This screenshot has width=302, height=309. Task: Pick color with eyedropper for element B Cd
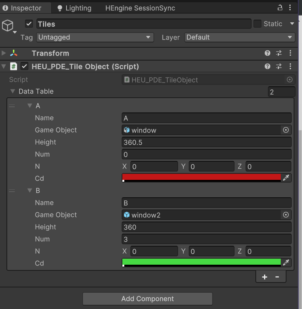click(286, 262)
